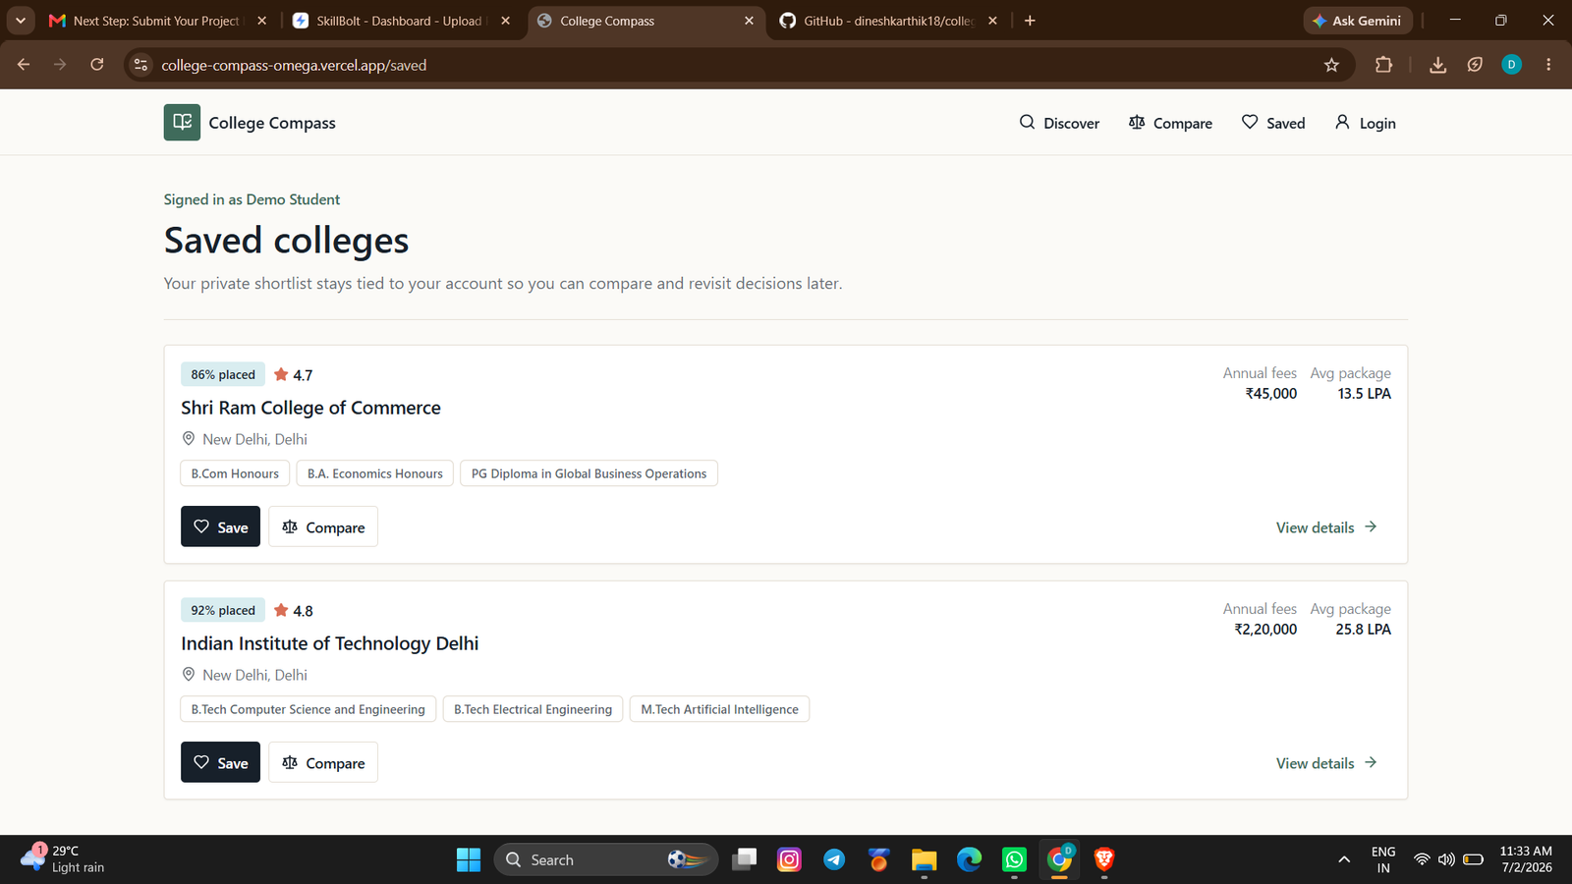Screen dimensions: 1572x884
Task: Reload the current page
Action: point(96,65)
